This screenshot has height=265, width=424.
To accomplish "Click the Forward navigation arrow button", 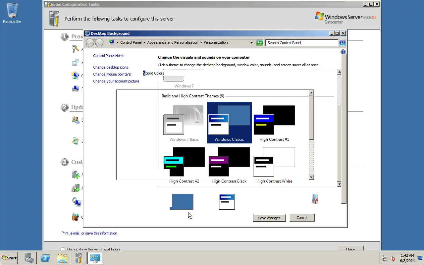I will click(99, 42).
